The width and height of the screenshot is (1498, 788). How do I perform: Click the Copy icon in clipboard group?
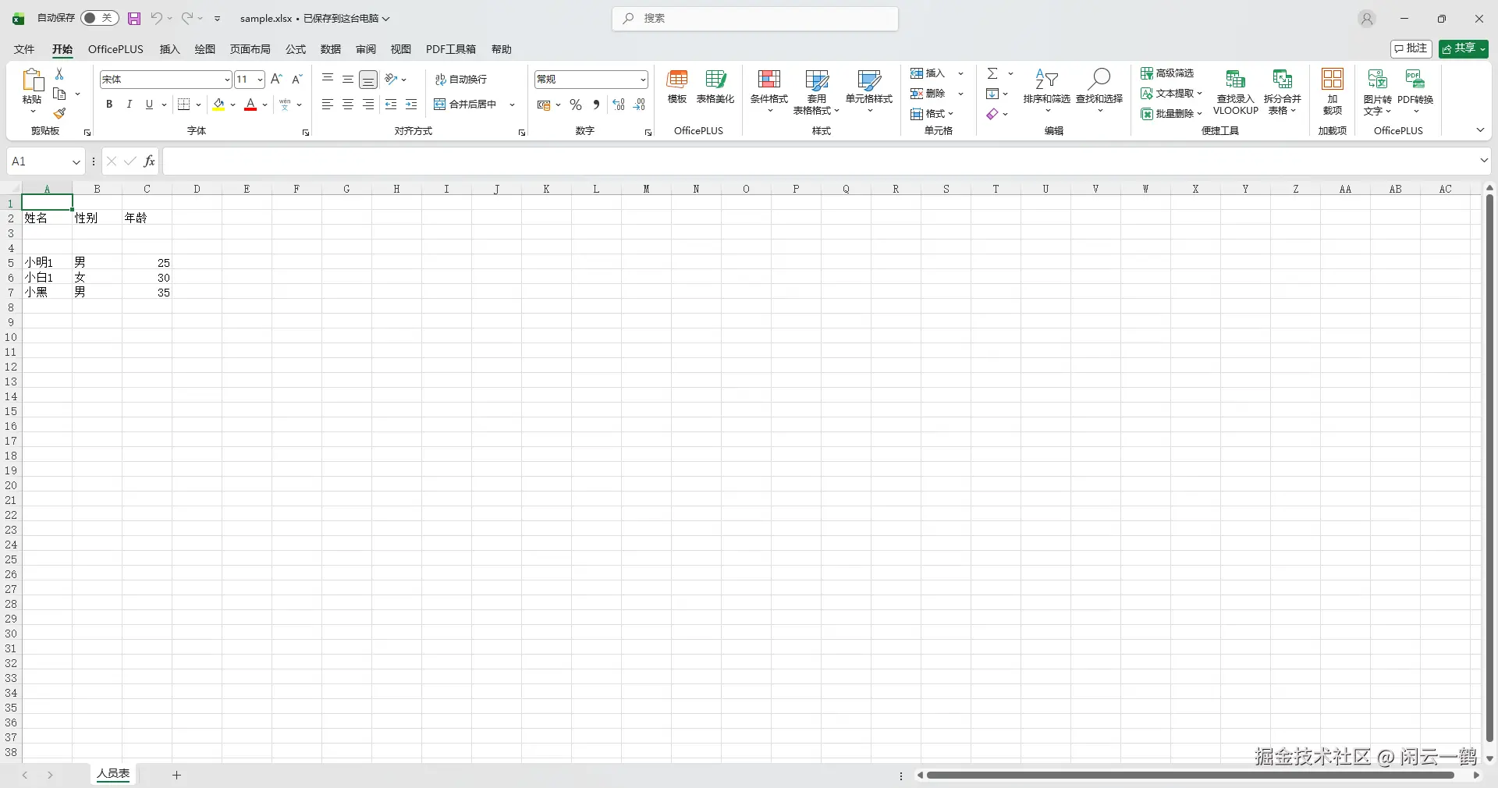[x=59, y=94]
